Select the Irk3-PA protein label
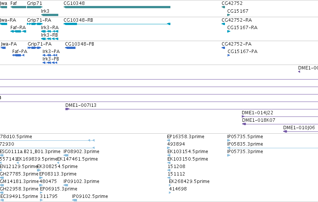This screenshot has height=202, width=318. [51, 52]
